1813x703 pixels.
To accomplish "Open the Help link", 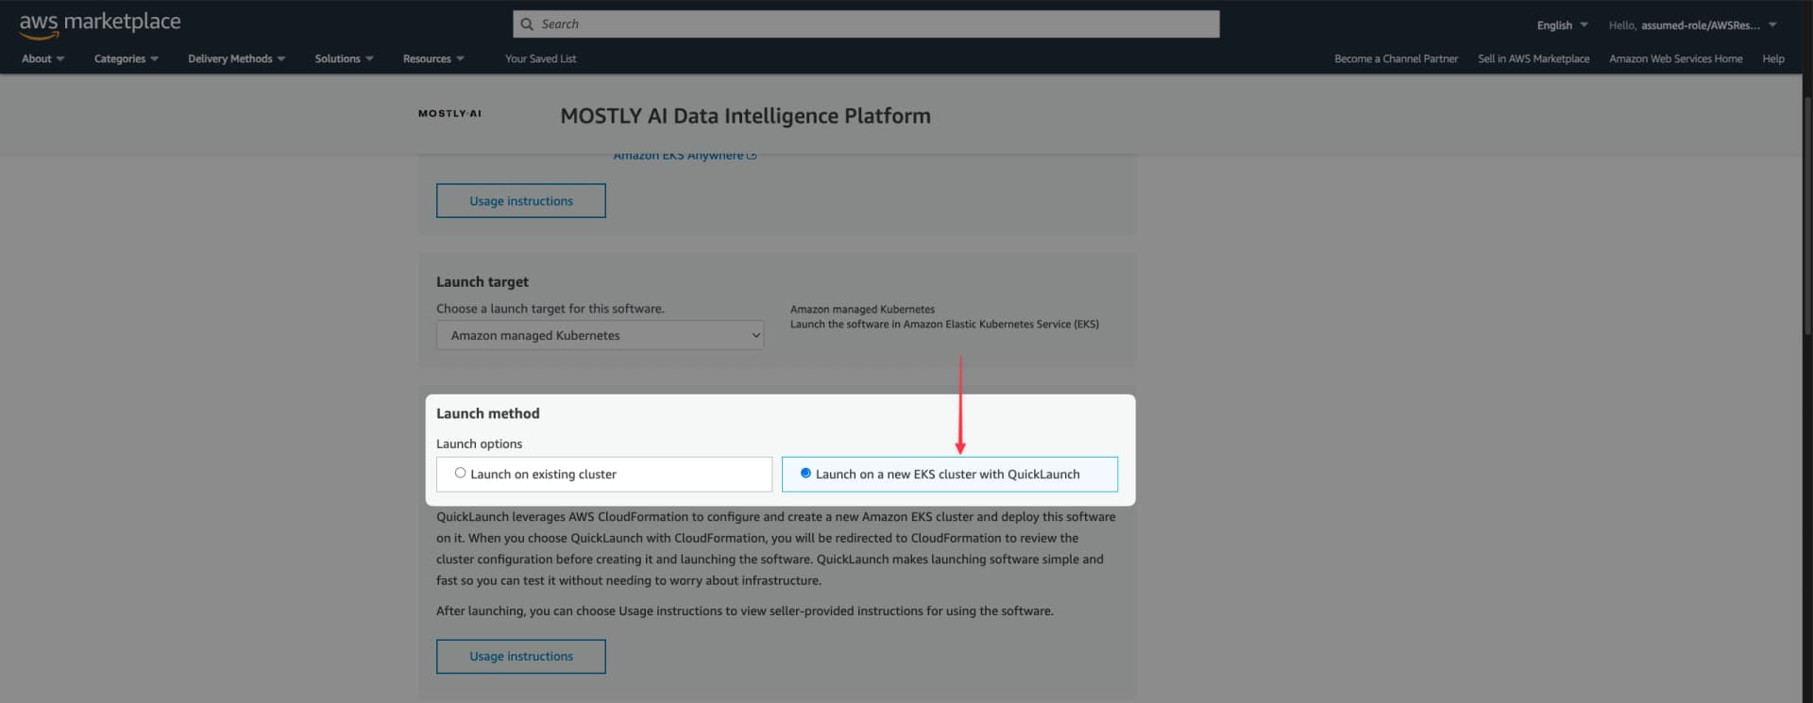I will click(x=1773, y=59).
